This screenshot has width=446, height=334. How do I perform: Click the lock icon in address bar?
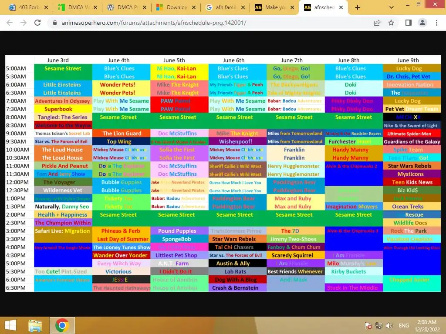[x=55, y=23]
